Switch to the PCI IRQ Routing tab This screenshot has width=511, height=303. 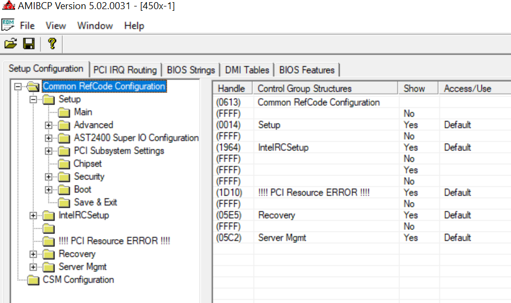125,70
